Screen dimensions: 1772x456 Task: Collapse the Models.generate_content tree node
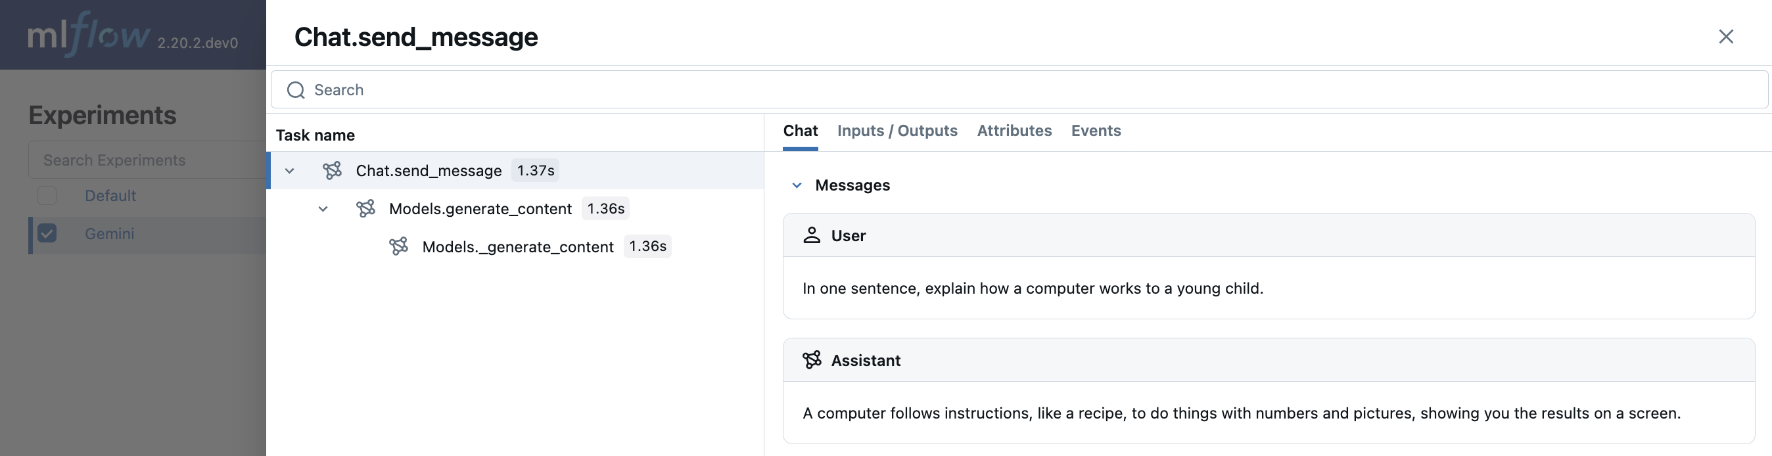click(323, 208)
